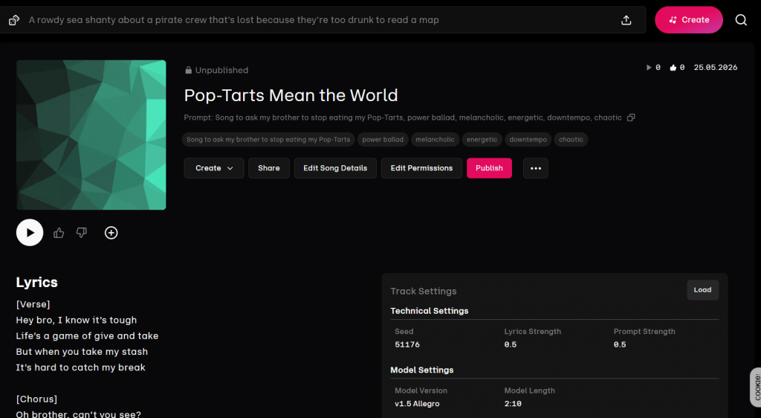The height and width of the screenshot is (418, 761).
Task: Open Edit Permissions
Action: pos(422,168)
